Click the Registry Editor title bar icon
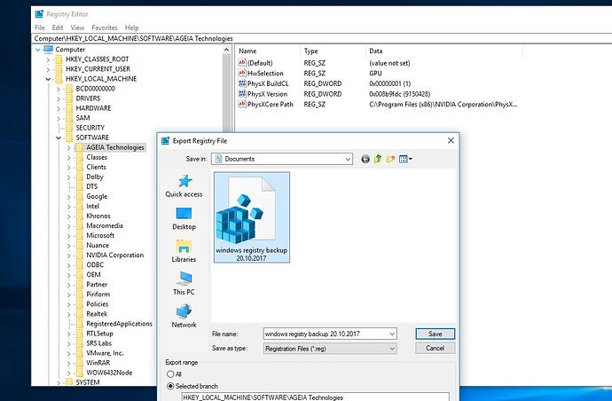The width and height of the screenshot is (612, 401). [39, 14]
